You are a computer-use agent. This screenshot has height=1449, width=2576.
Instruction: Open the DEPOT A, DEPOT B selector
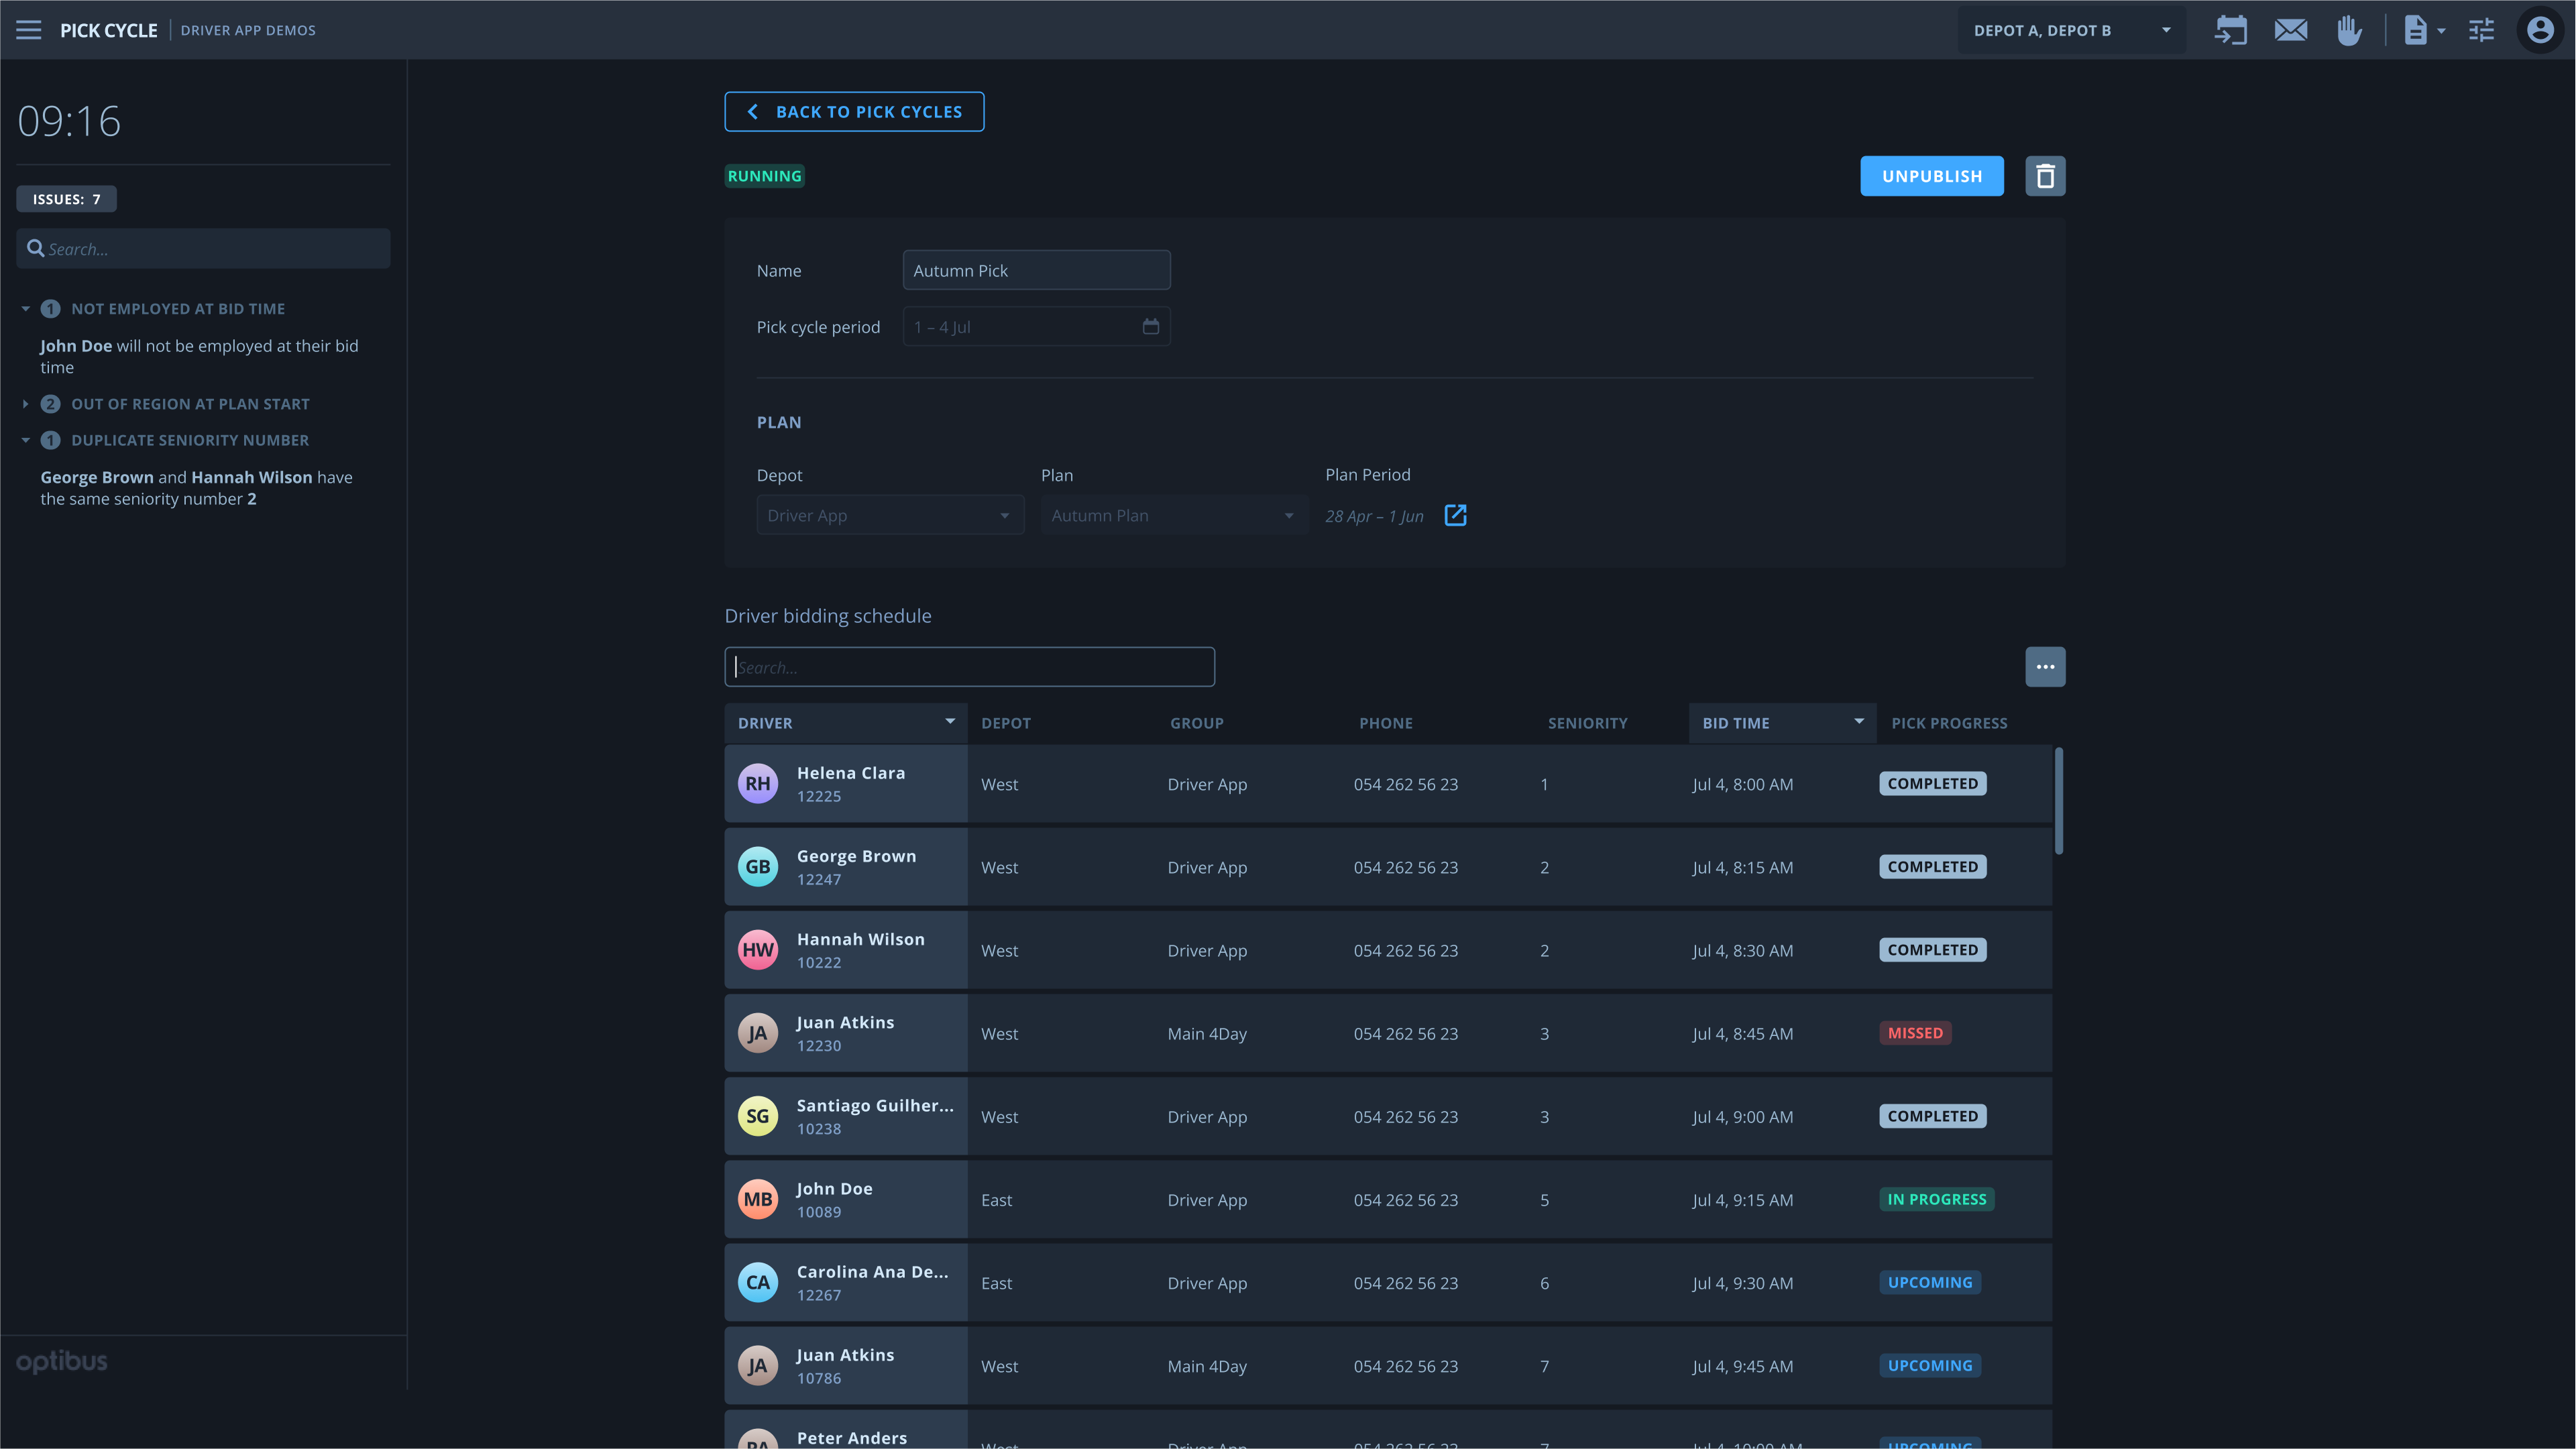point(2071,29)
